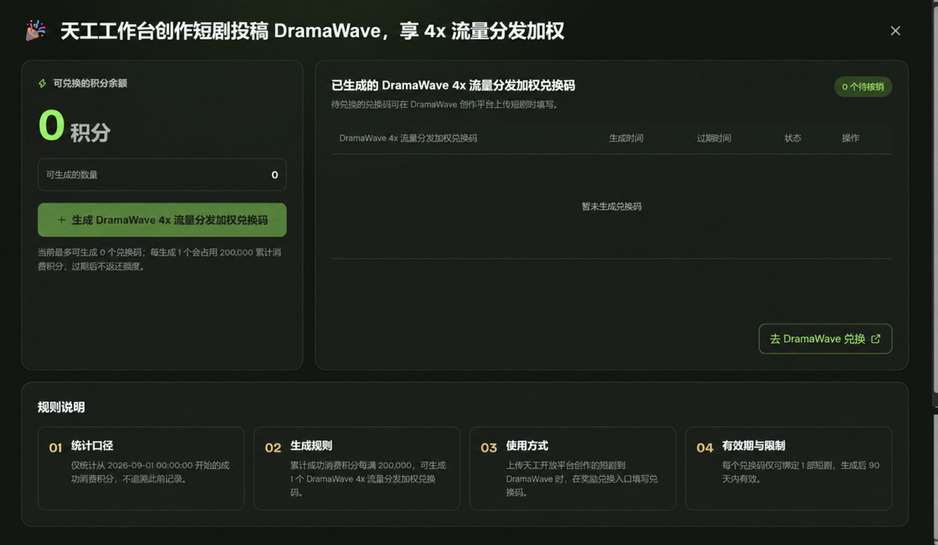This screenshot has width=938, height=545.
Task: Select the 操作 column header
Action: tap(850, 138)
